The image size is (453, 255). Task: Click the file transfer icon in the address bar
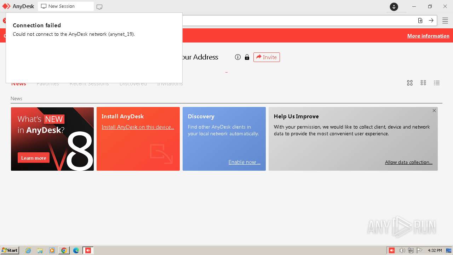(x=420, y=21)
